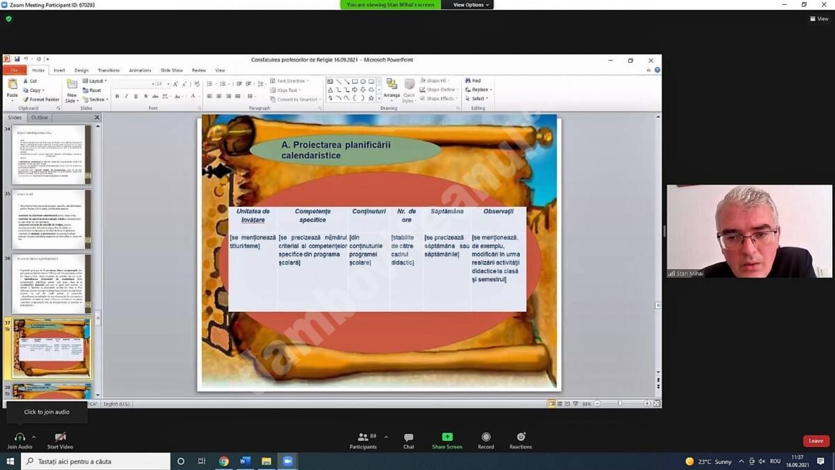Click the zoom in plus button
The image size is (835, 470).
tap(646, 404)
